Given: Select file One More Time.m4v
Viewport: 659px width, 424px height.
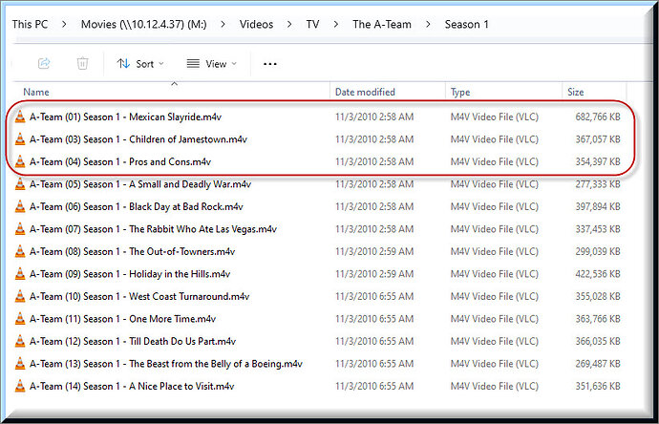Looking at the screenshot, I should tap(122, 319).
